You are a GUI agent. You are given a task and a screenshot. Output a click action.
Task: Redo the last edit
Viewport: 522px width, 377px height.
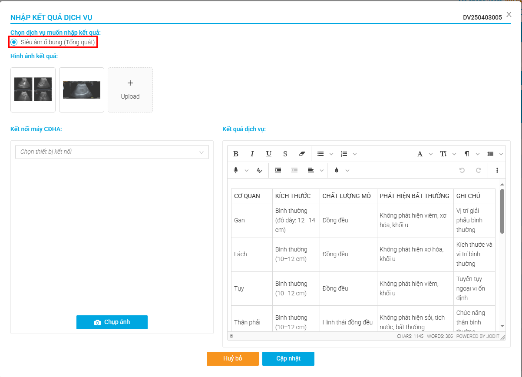[x=479, y=170]
